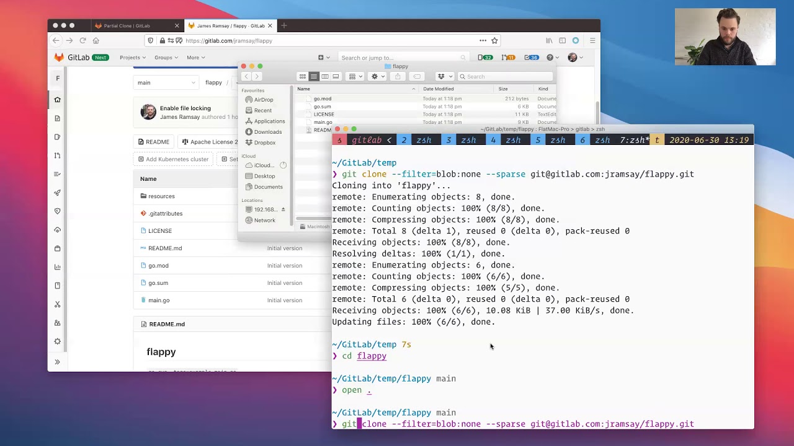Switch Finder to icon view

pos(302,77)
